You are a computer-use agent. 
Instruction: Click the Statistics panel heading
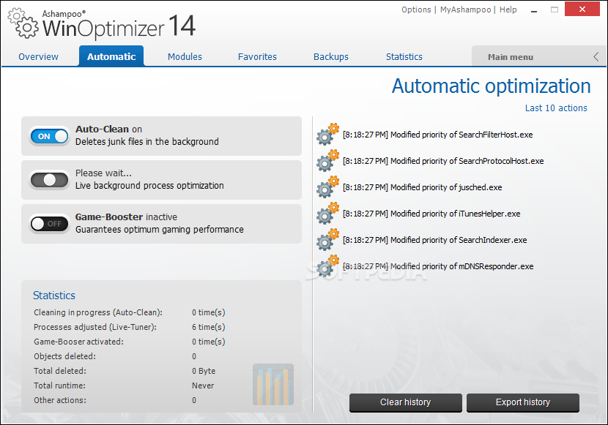(54, 296)
